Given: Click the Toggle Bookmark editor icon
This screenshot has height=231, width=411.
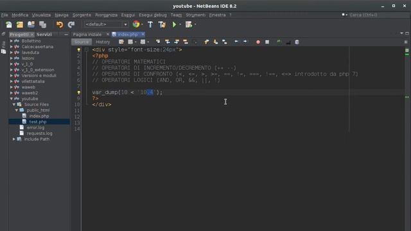Looking at the screenshot, I should [x=225, y=42].
